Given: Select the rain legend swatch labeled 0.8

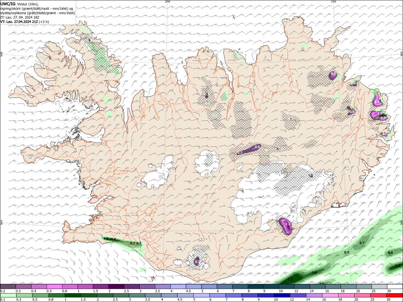Looking at the screenshot, I should pyautogui.click(x=56, y=295).
